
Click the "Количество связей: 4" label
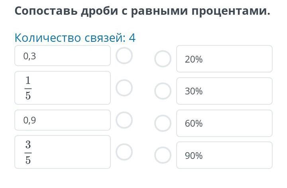click(75, 38)
